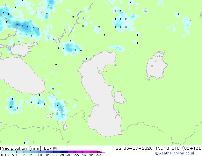Click the legend label 20
Screen dimensions: 202x156
[x=54, y=155]
